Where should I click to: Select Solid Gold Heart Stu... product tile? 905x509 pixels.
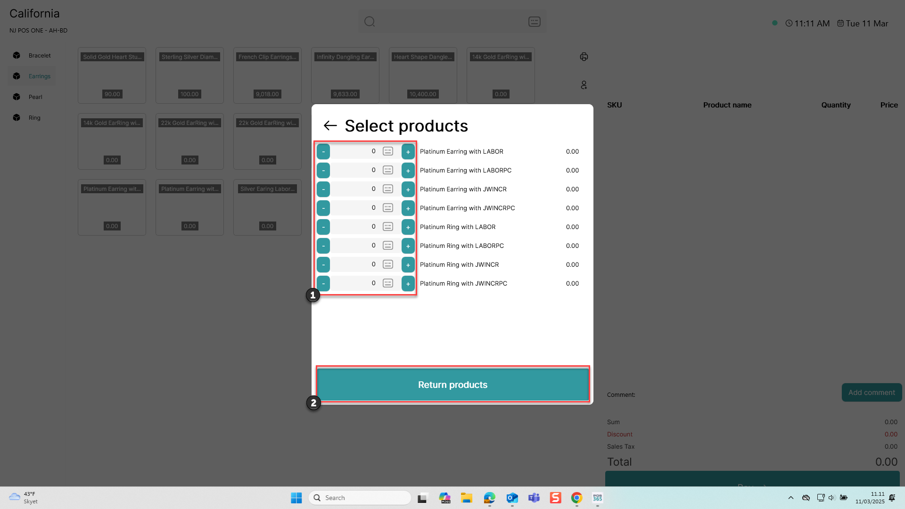(112, 75)
